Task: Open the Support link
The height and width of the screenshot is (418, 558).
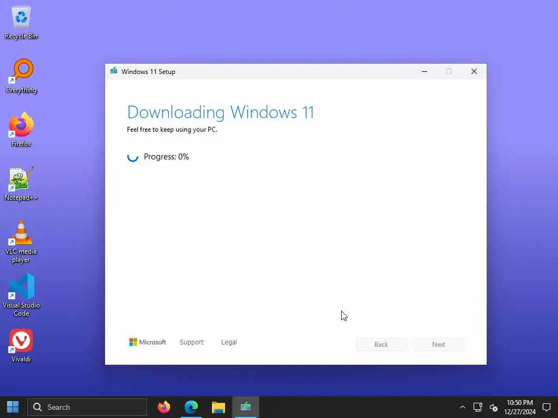Action: [192, 342]
